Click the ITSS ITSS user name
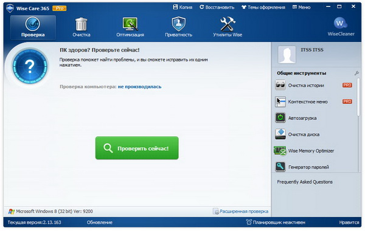 312,50
